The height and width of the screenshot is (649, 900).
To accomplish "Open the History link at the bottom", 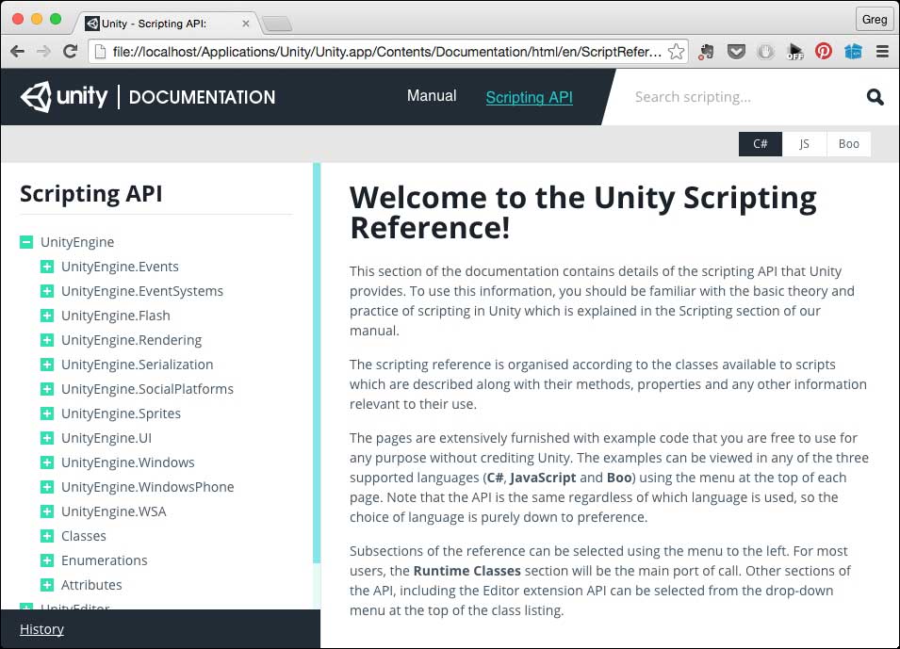I will pyautogui.click(x=41, y=629).
